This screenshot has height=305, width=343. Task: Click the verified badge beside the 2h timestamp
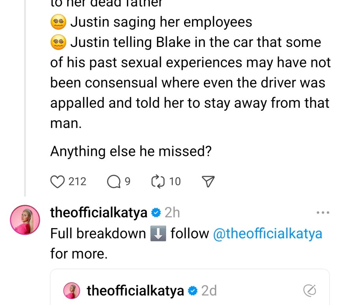point(156,213)
